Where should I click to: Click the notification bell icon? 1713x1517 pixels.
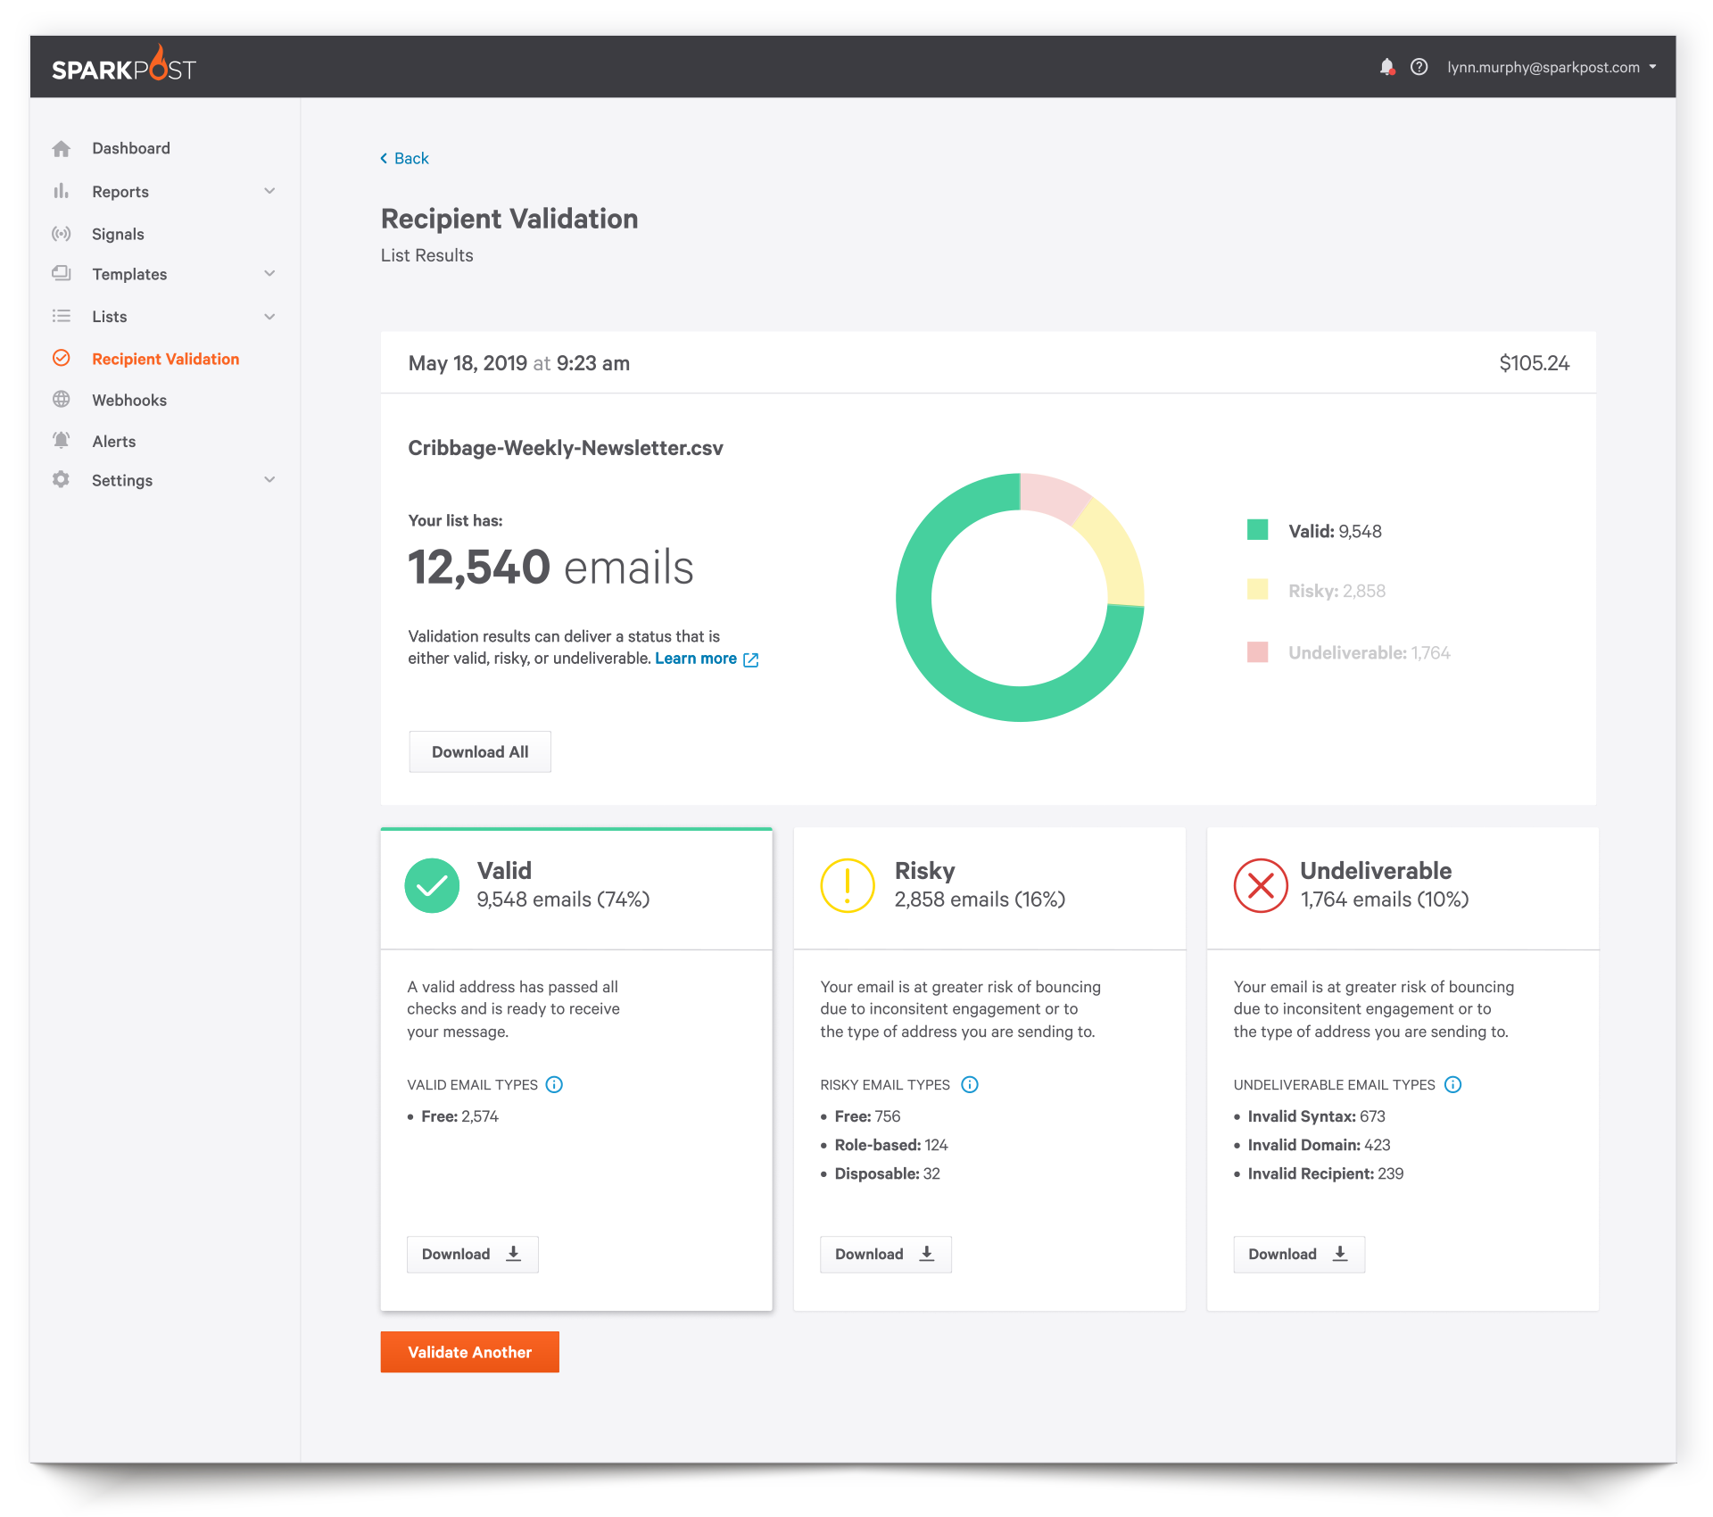(1386, 67)
